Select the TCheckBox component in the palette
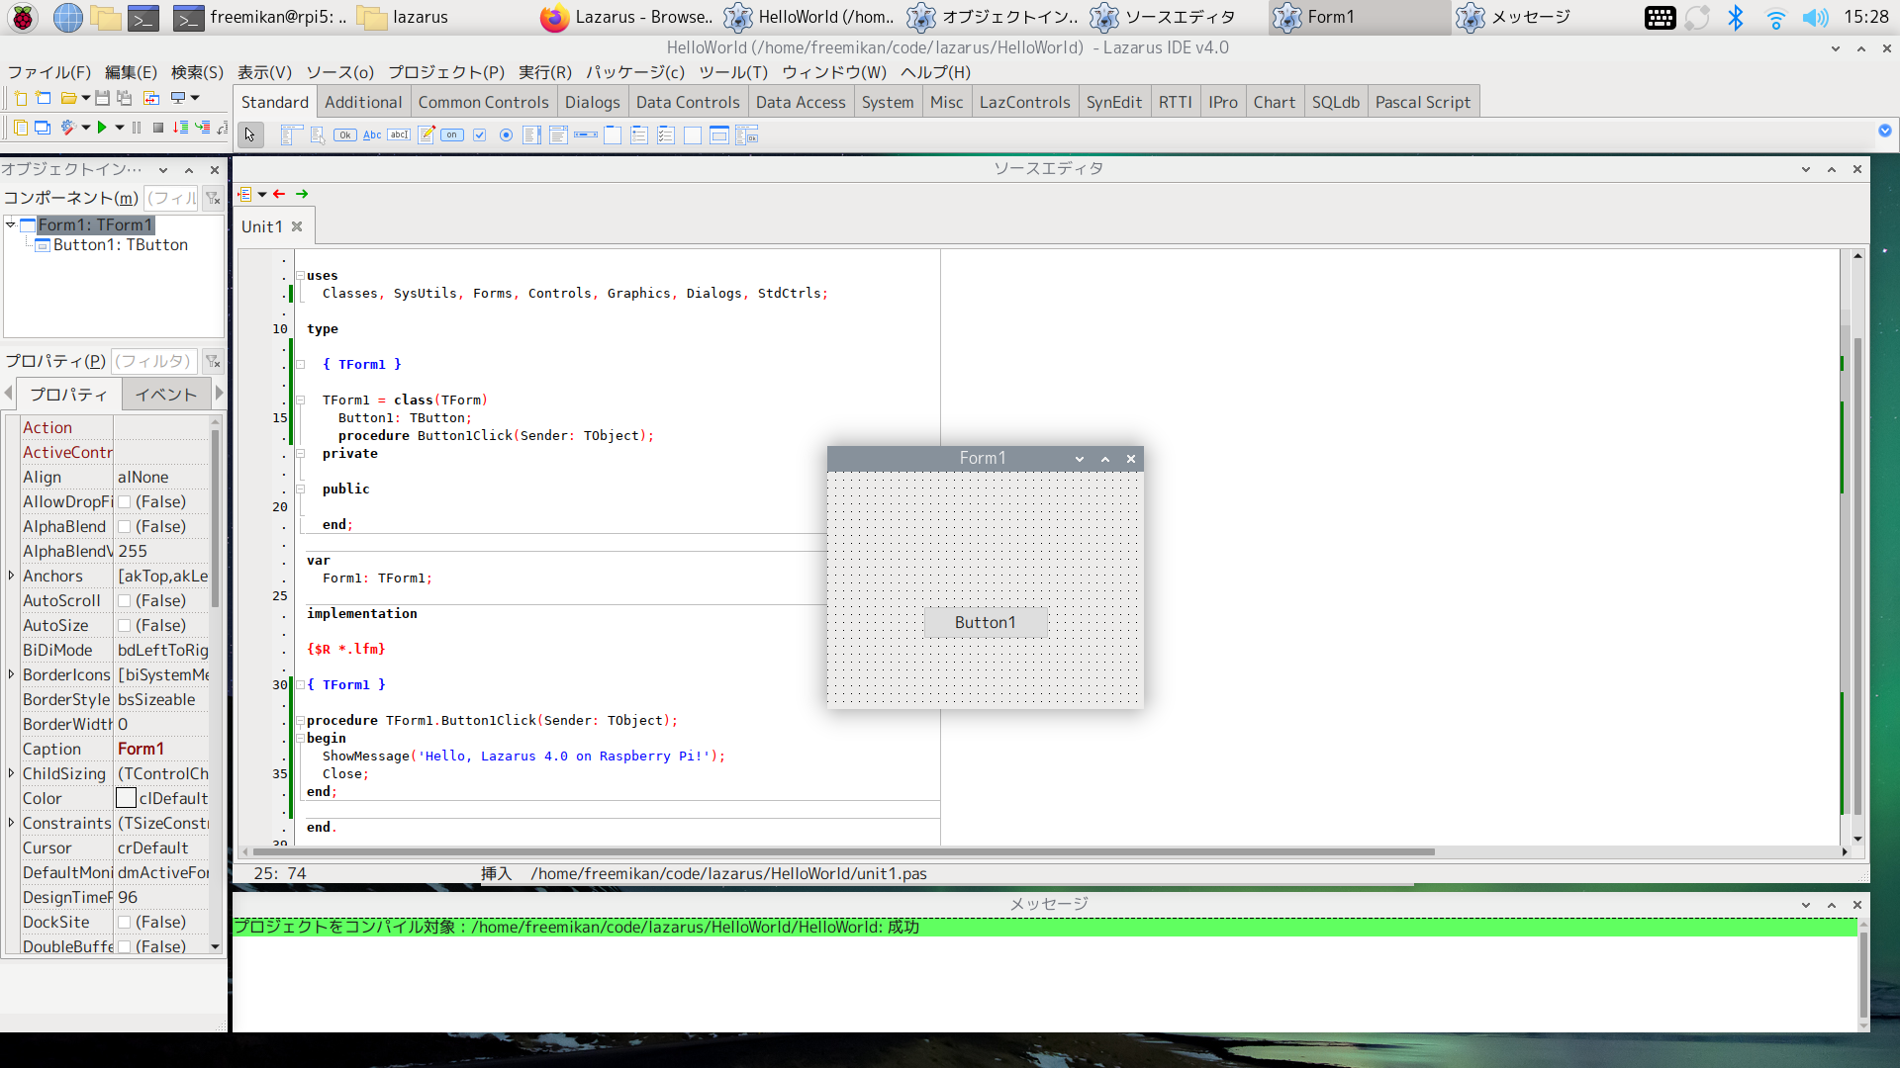 click(x=480, y=135)
